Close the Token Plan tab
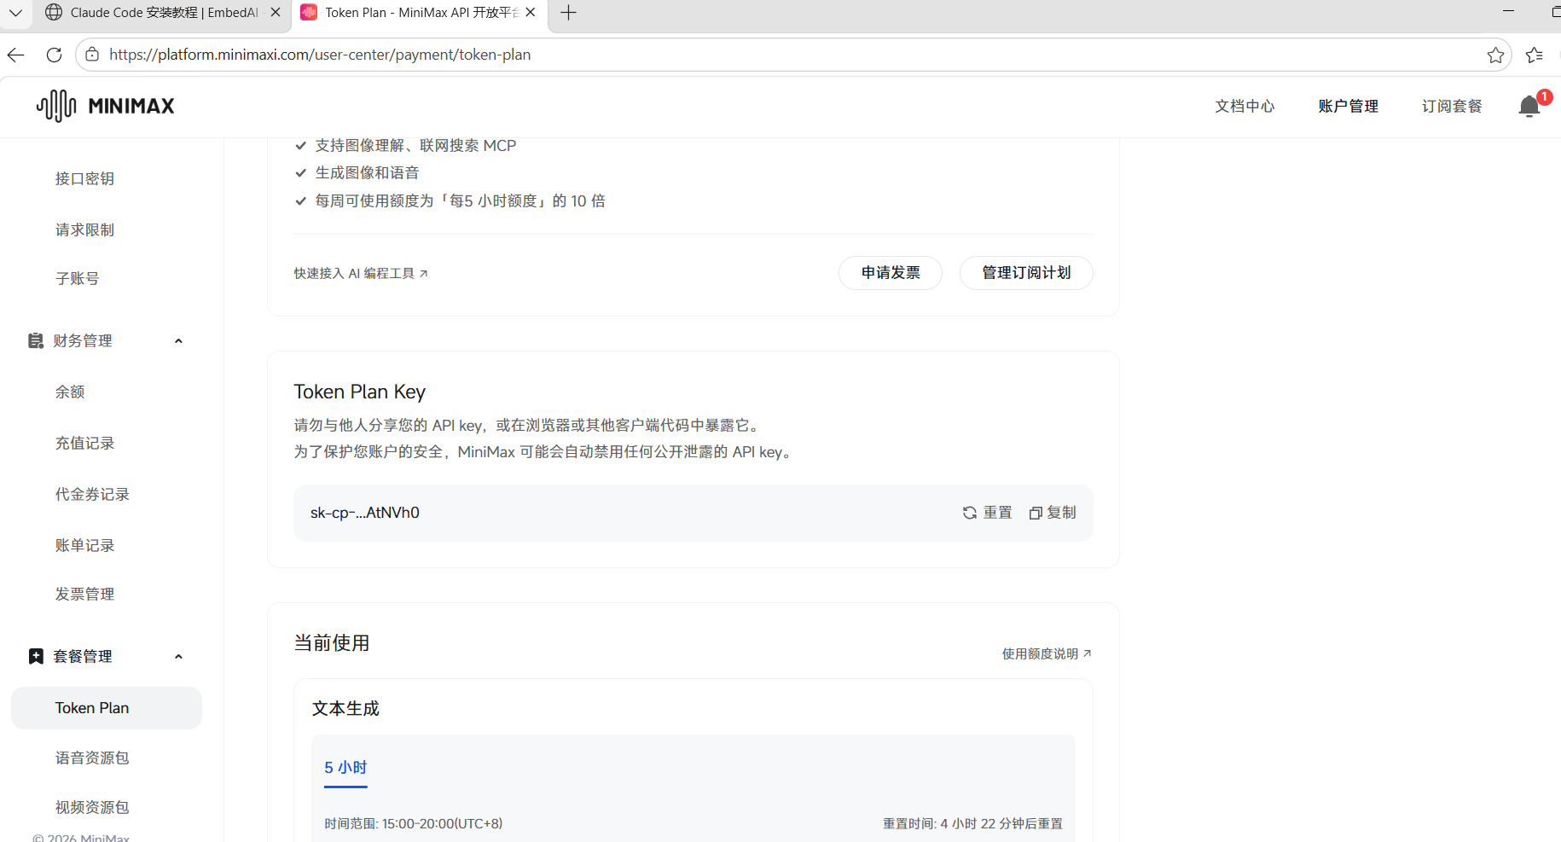Image resolution: width=1561 pixels, height=842 pixels. click(x=531, y=13)
